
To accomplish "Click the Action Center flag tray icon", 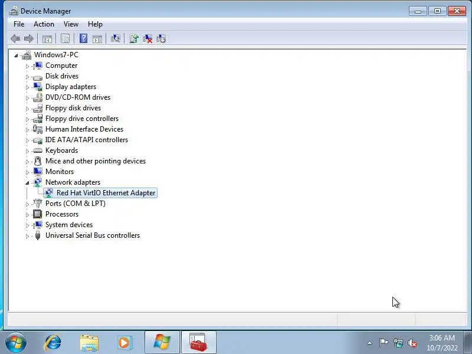I will point(383,343).
